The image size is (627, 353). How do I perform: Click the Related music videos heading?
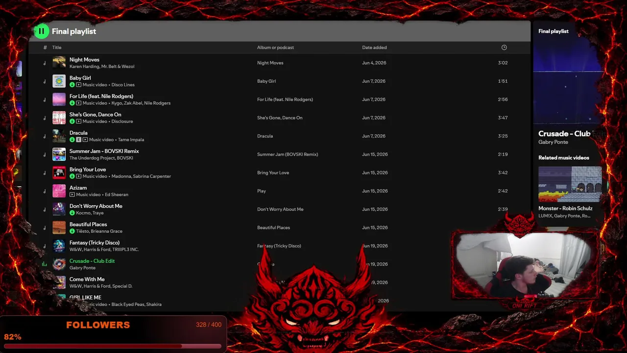point(564,158)
